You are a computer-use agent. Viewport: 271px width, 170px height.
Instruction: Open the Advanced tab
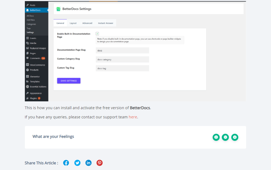pyautogui.click(x=87, y=23)
